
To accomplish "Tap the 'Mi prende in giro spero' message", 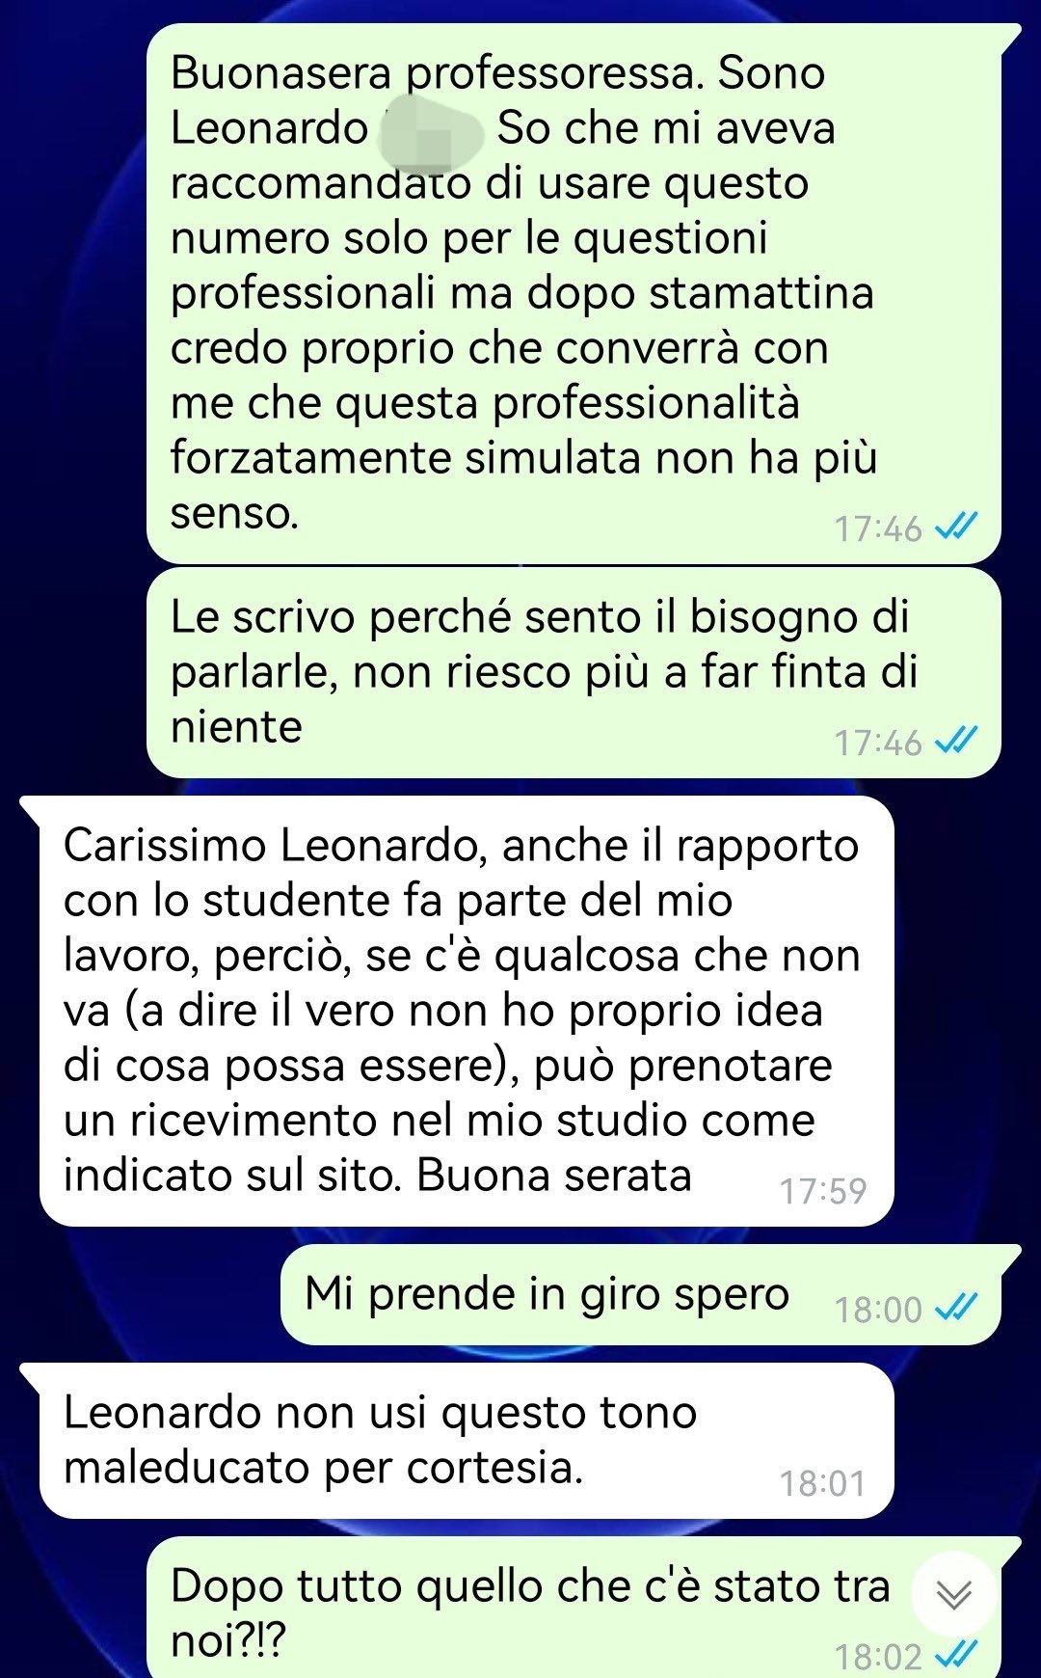I will tap(641, 1294).
